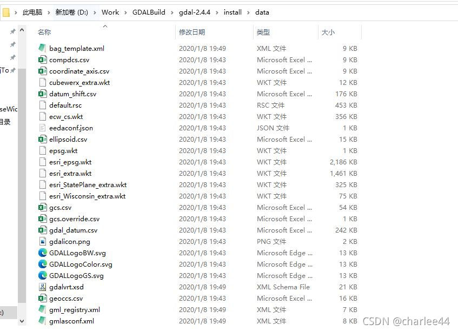Select the file name gdal_datum.csv

(73, 230)
